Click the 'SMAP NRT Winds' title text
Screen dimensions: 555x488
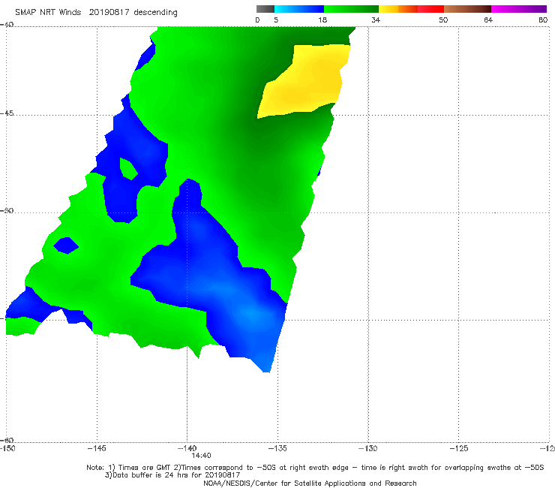48,12
